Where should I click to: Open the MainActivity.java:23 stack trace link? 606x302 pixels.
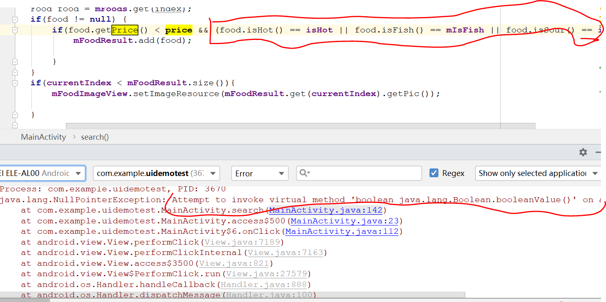tap(344, 221)
